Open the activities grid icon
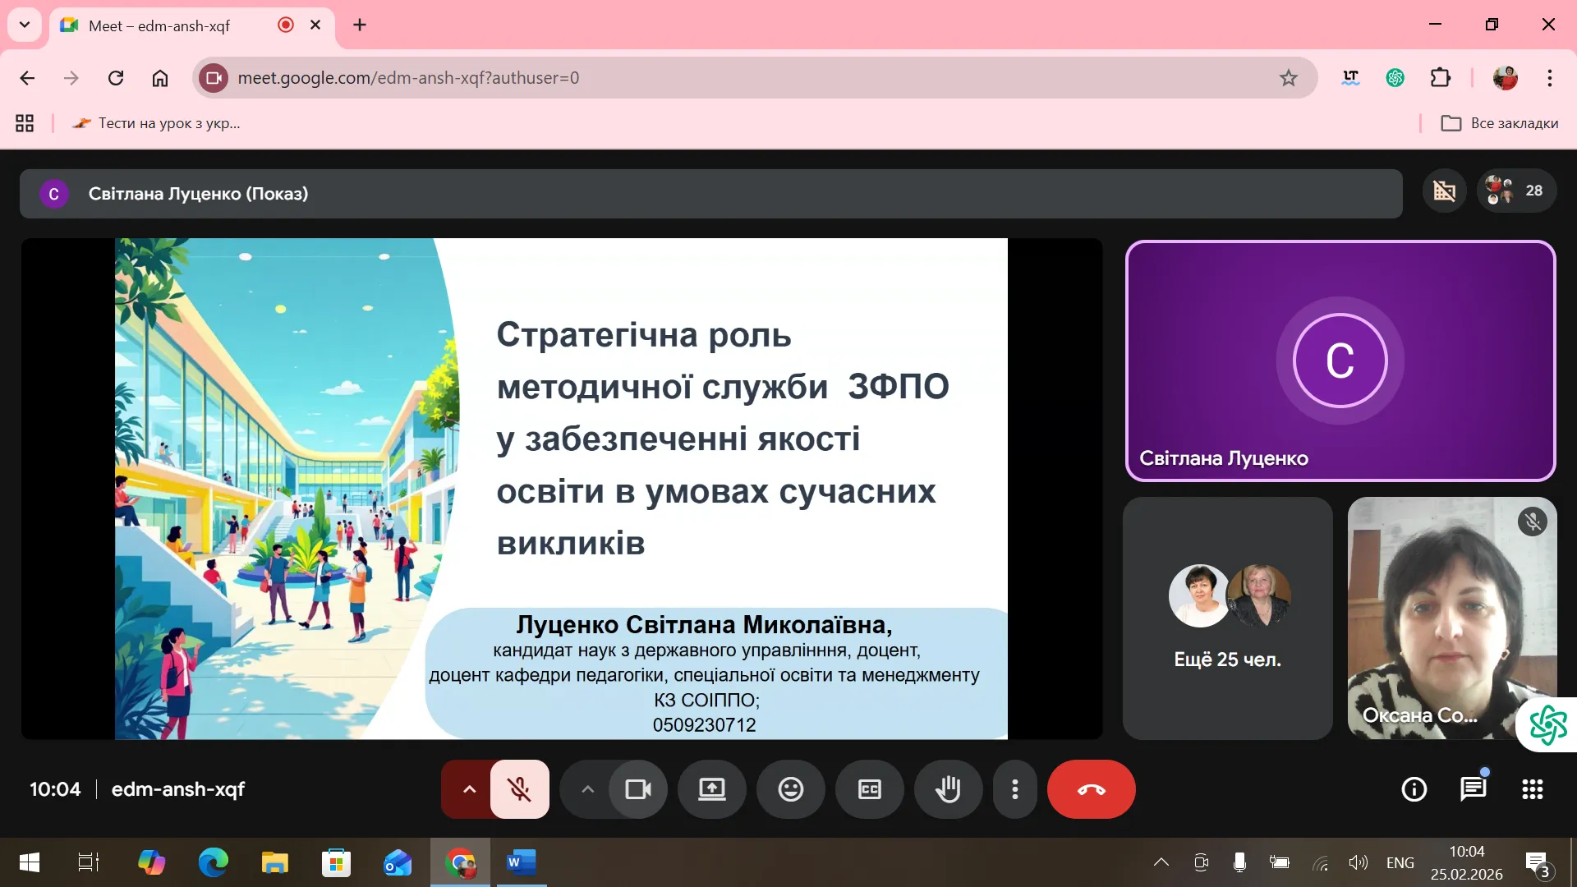1577x887 pixels. coord(1532,789)
